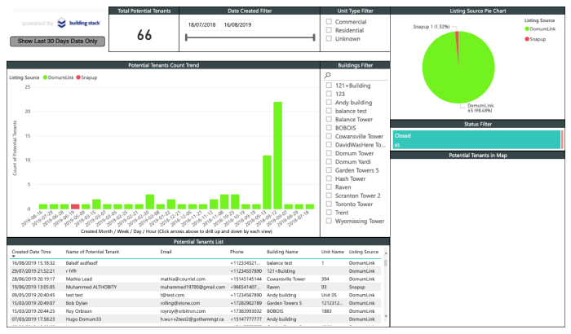
Task: Click the start date field 18/07/2018
Action: coord(201,24)
